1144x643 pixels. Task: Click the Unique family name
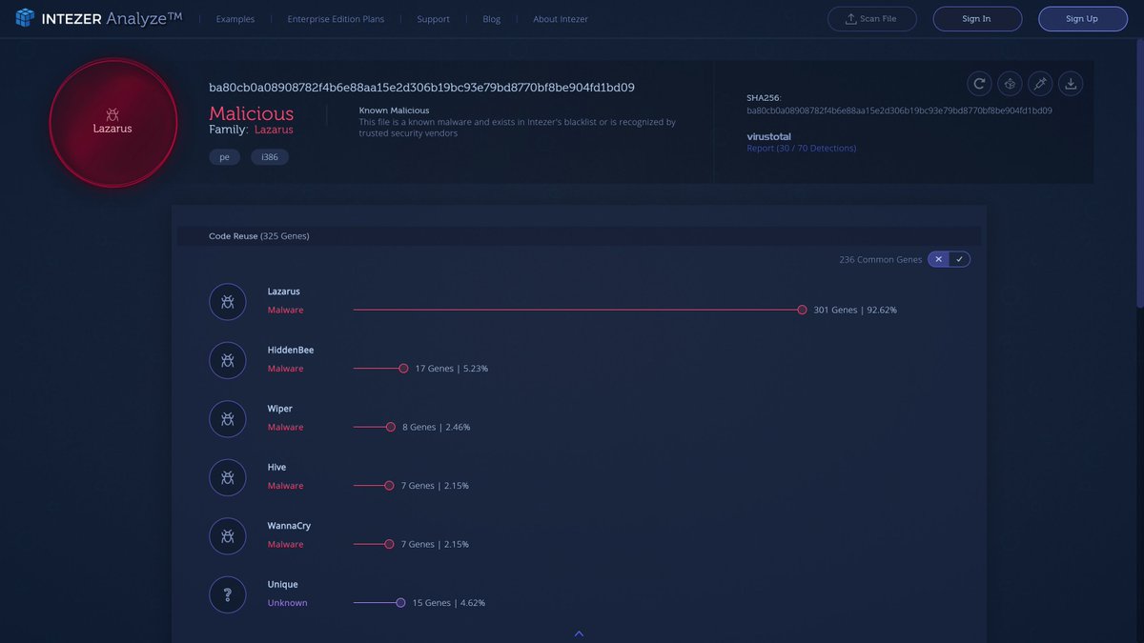(x=283, y=584)
